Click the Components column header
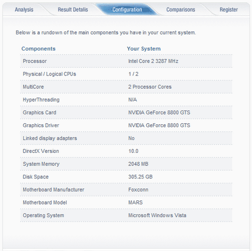Viewport: 252px width, 251px height. coord(38,49)
